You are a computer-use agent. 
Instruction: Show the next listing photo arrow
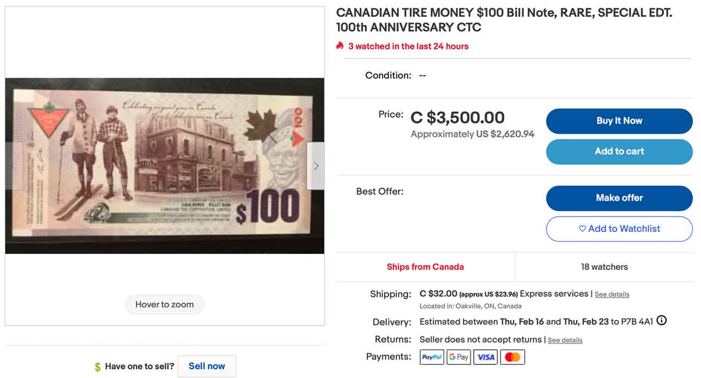point(315,166)
